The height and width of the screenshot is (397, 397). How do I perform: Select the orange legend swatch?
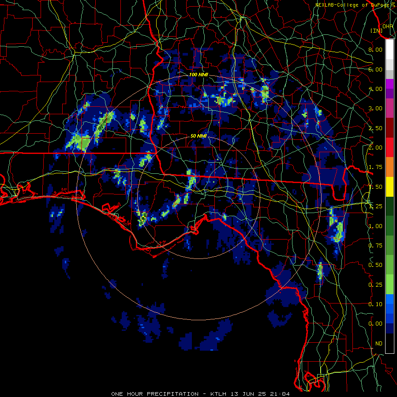tap(390, 167)
